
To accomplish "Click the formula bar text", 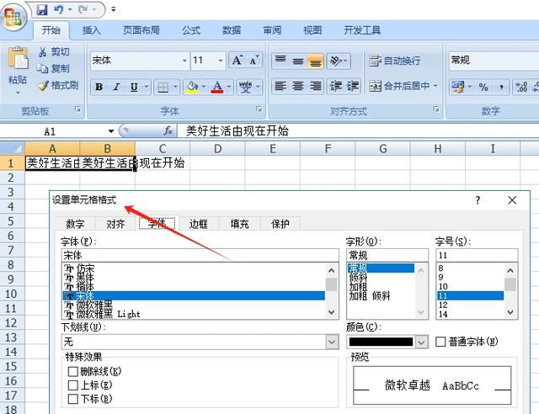I will 237,131.
